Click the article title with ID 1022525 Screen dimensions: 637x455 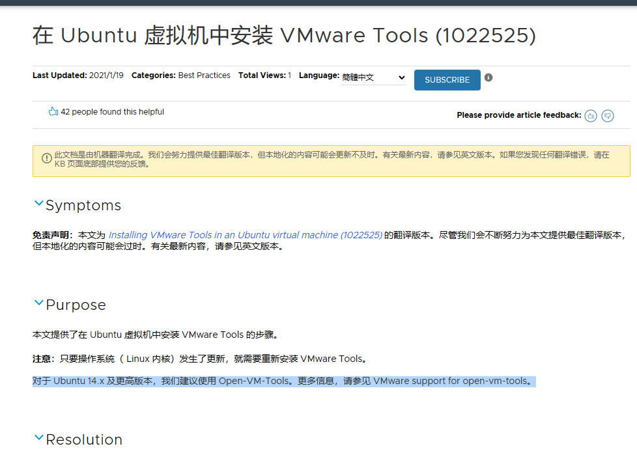(284, 35)
